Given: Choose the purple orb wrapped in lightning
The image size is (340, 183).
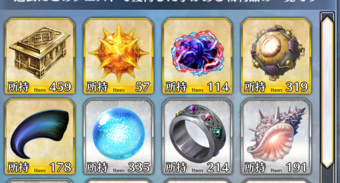Looking at the screenshot, I should click(197, 56).
